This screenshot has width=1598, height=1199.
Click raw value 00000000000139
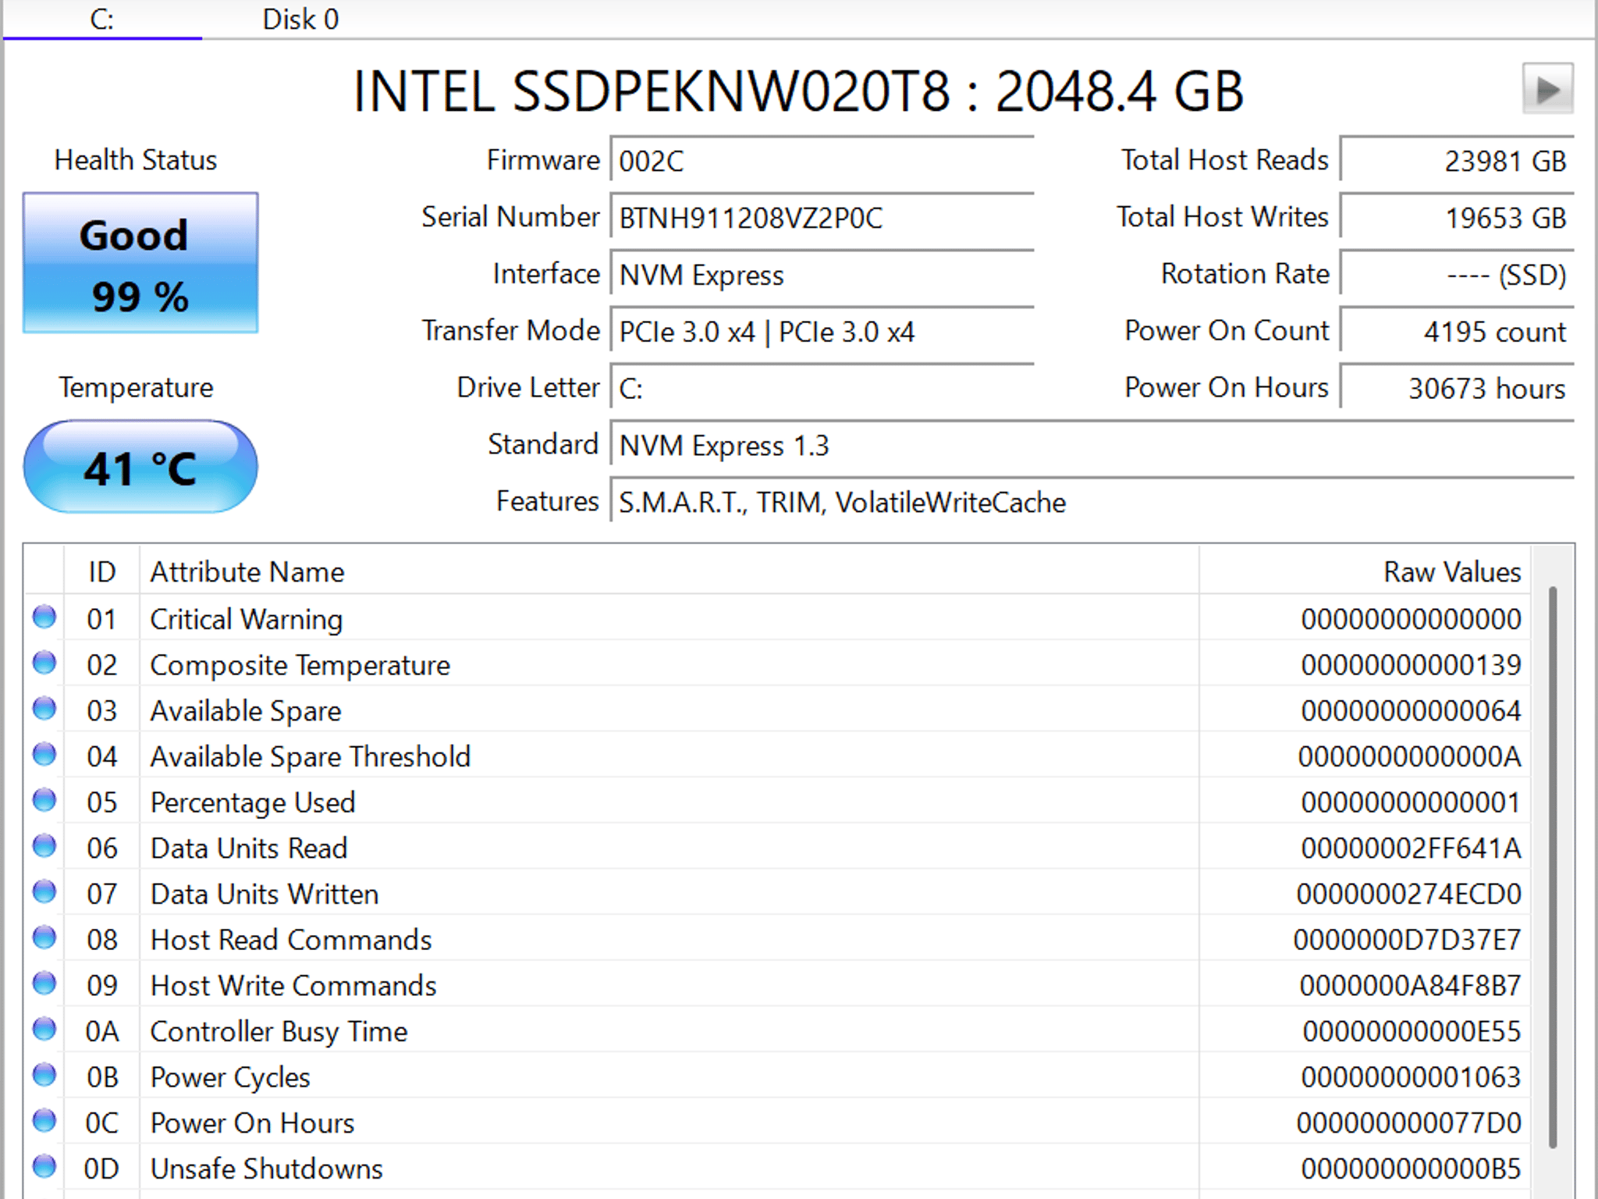pos(1411,665)
